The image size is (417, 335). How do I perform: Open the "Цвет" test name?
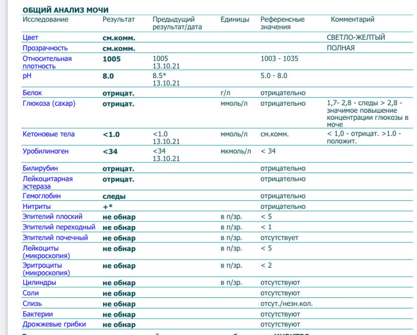click(x=30, y=38)
